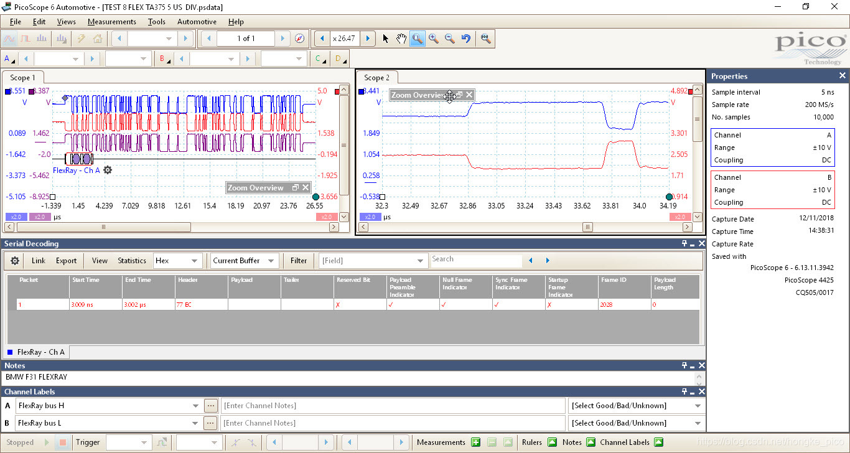
Task: Click Link in Serial Decoding toolbar
Action: (39, 261)
